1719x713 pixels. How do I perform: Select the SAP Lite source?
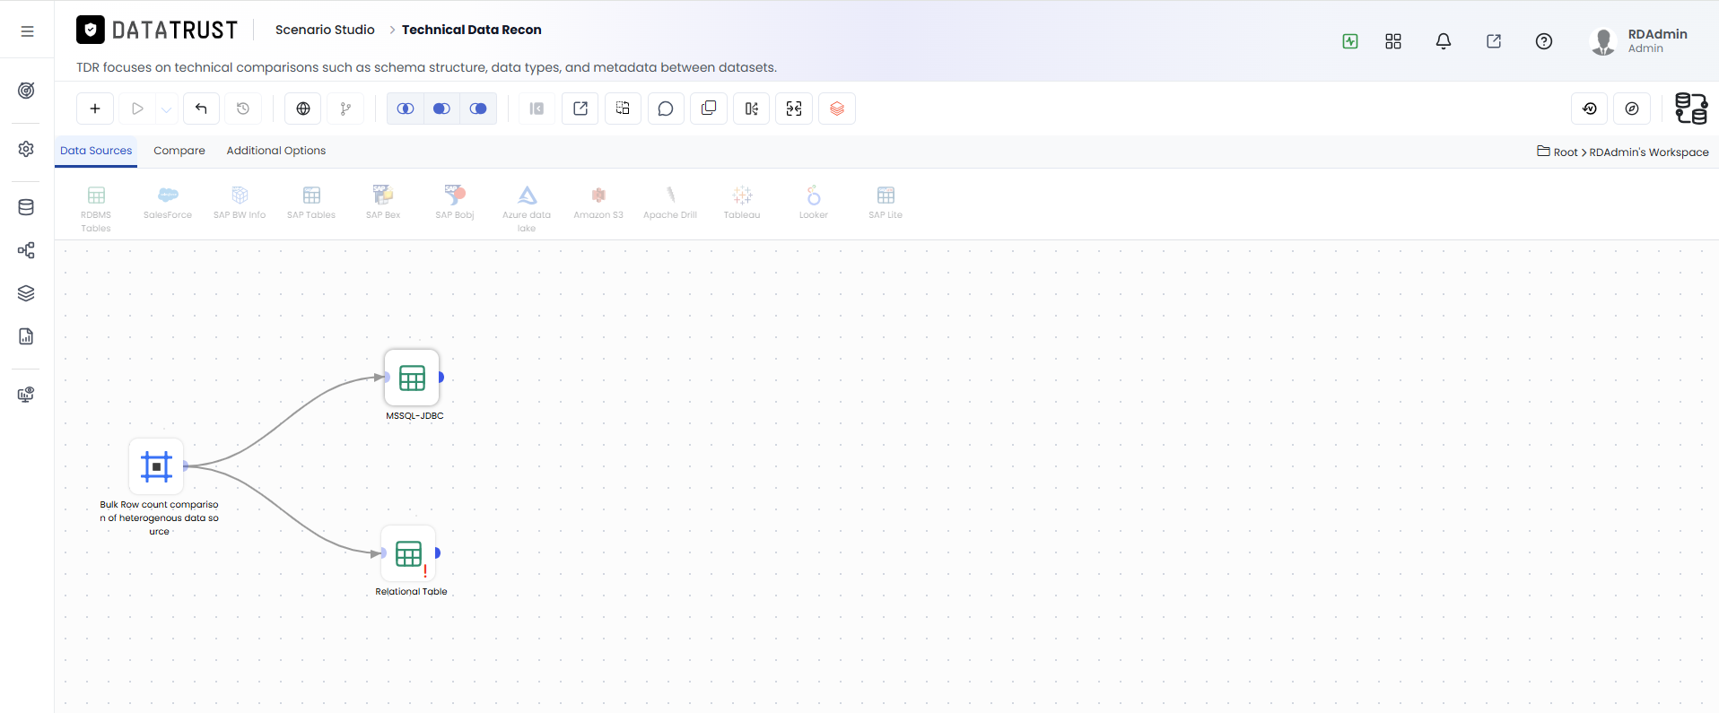coord(886,203)
